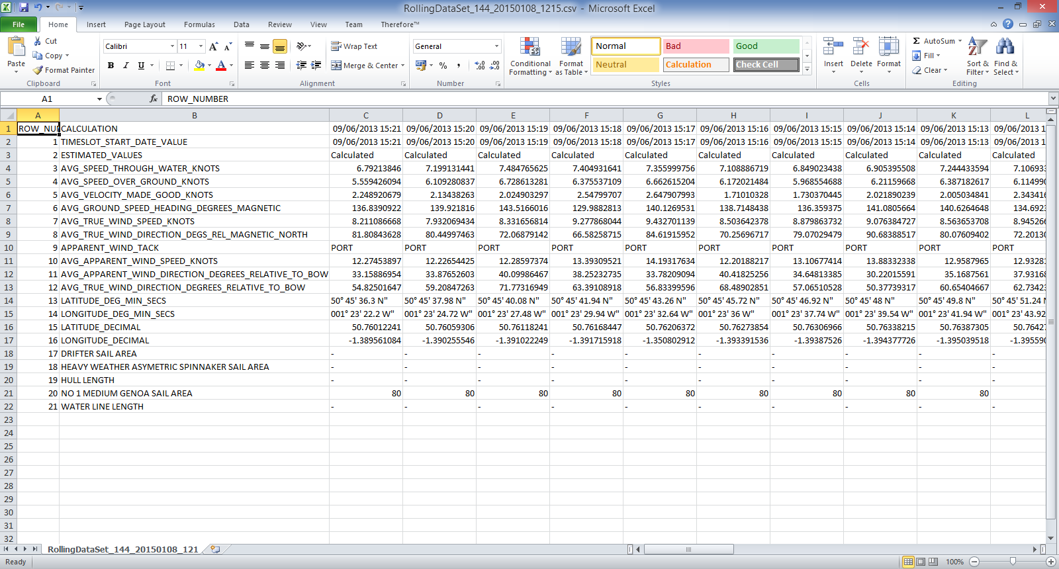
Task: Apply the Neutral cell style
Action: pos(625,65)
